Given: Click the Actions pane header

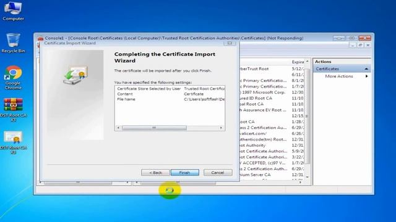Looking at the screenshot, I should pyautogui.click(x=342, y=62).
